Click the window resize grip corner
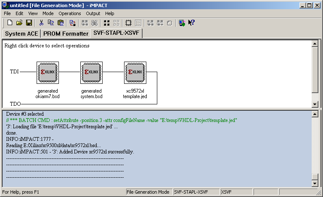Screen dimensions: 323x197 pos(318,192)
